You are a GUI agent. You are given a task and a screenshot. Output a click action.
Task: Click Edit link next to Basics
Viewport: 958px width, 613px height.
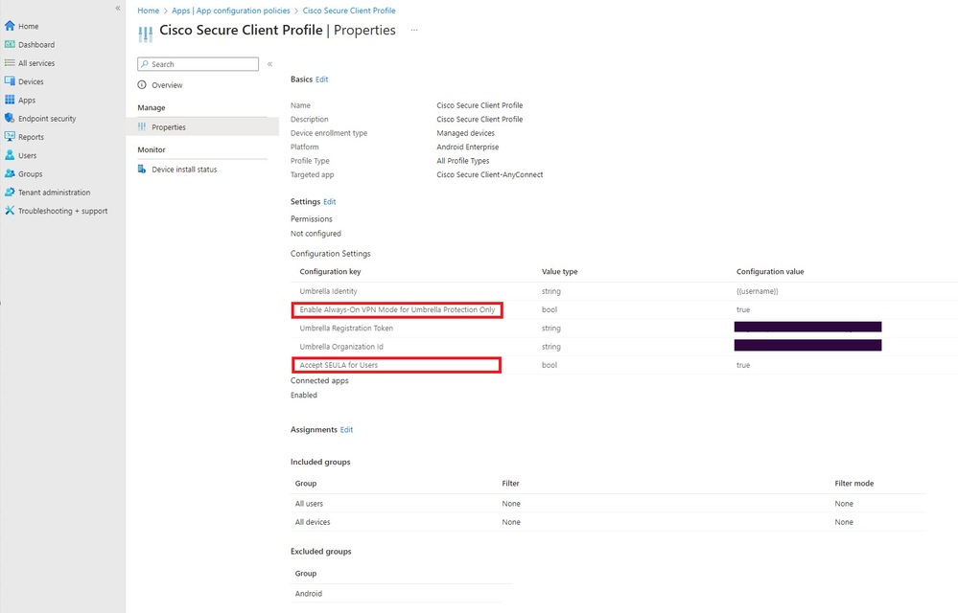point(322,79)
